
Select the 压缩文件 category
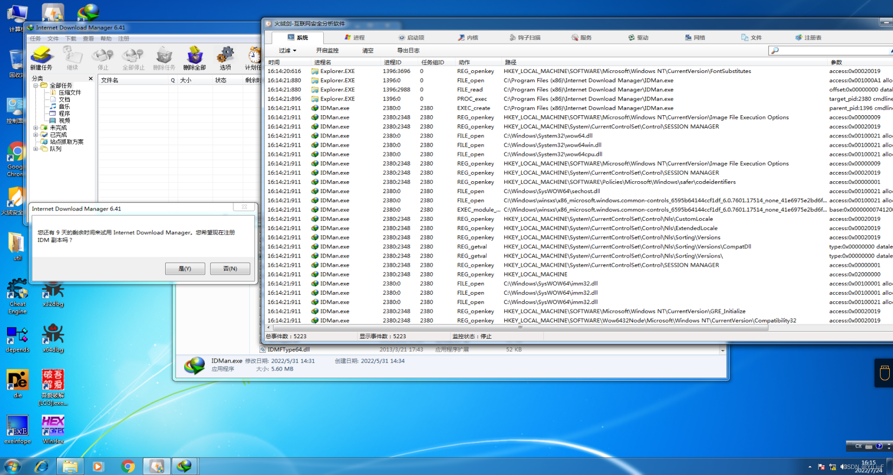coord(70,93)
